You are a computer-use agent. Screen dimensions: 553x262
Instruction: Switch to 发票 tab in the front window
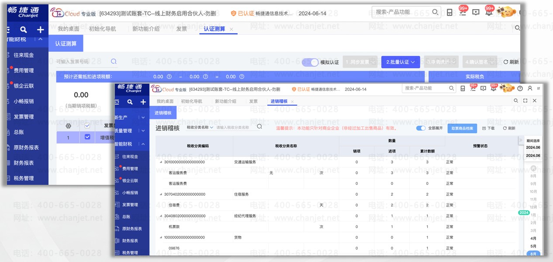[x=253, y=101]
